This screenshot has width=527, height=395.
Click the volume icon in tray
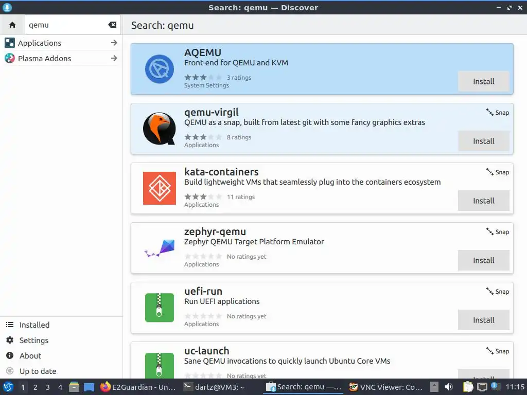[448, 387]
